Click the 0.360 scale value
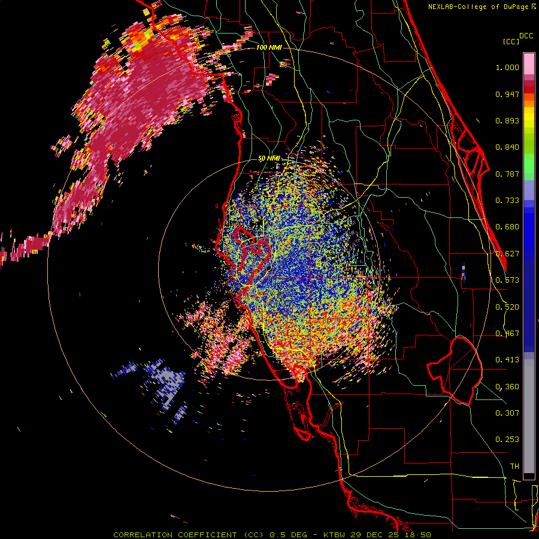The image size is (539, 539). pos(507,387)
